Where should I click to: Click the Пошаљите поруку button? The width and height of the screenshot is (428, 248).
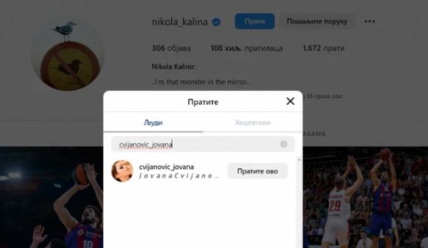pos(317,21)
